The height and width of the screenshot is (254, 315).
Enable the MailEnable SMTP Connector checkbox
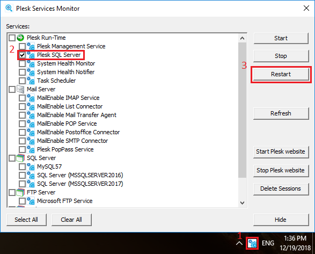point(22,141)
